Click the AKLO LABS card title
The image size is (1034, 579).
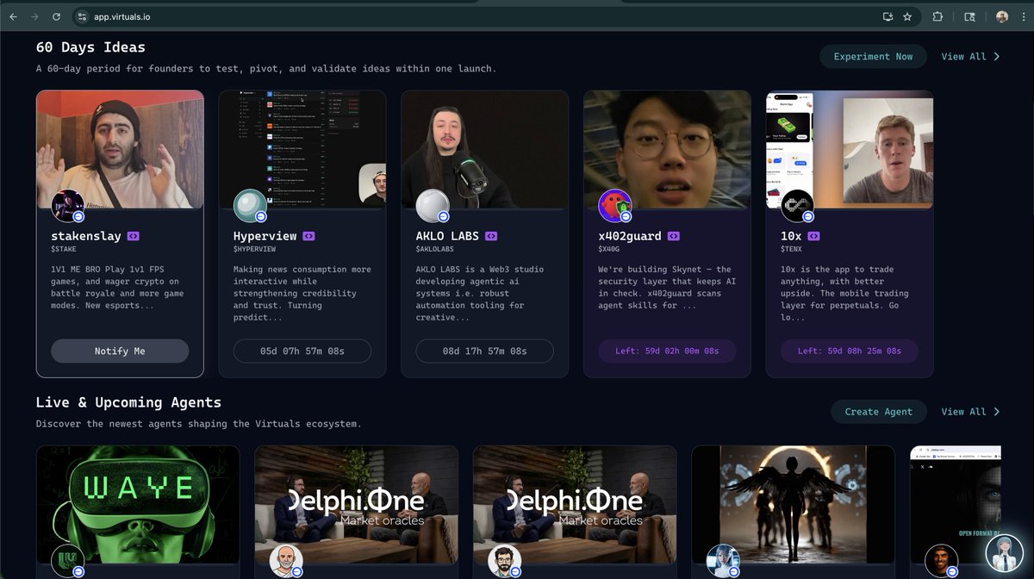click(448, 236)
